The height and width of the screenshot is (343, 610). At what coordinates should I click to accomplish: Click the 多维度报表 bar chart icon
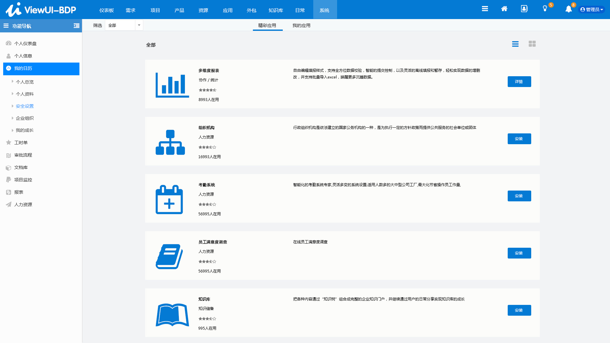[x=172, y=85]
